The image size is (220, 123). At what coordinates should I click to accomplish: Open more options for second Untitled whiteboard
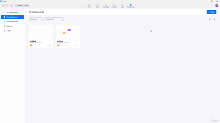click(77, 45)
